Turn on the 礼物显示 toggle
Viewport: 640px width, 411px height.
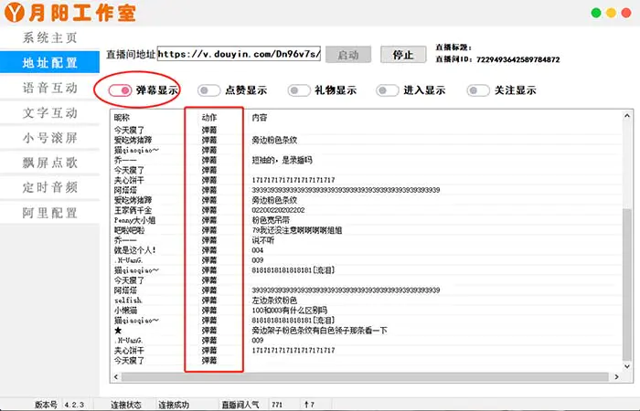click(298, 90)
